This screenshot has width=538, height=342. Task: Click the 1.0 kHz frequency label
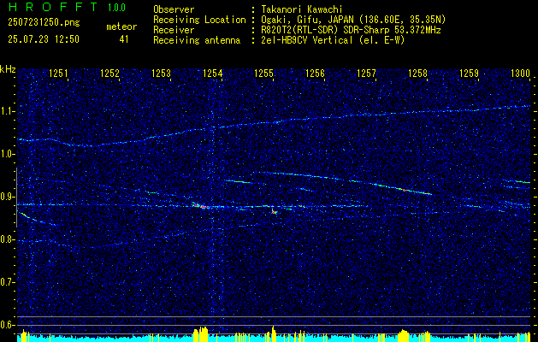coord(8,154)
